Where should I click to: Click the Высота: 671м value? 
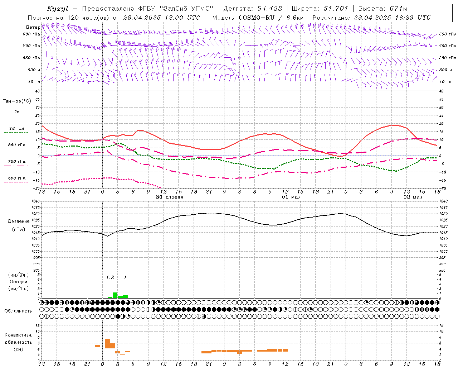click(383, 9)
